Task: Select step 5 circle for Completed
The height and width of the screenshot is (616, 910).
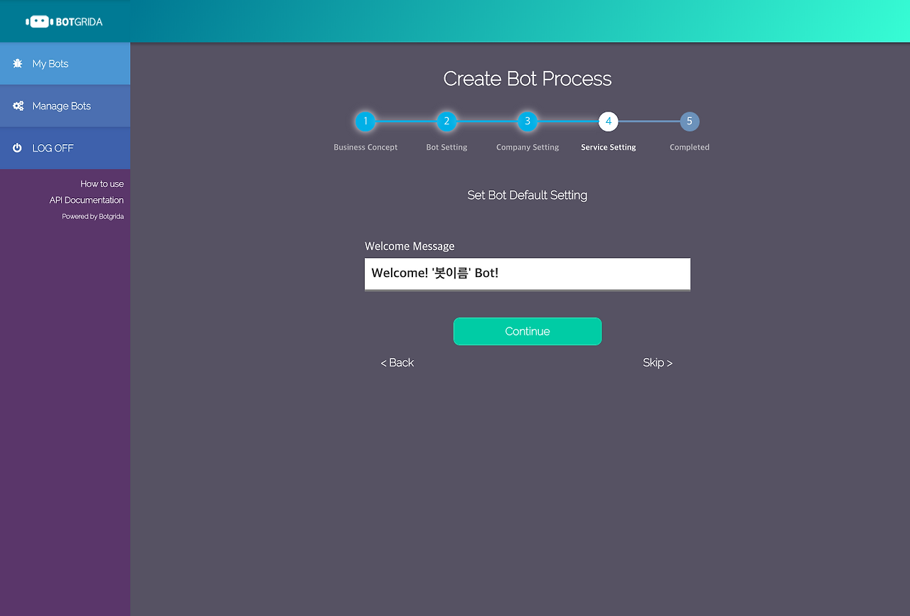Action: pyautogui.click(x=689, y=121)
